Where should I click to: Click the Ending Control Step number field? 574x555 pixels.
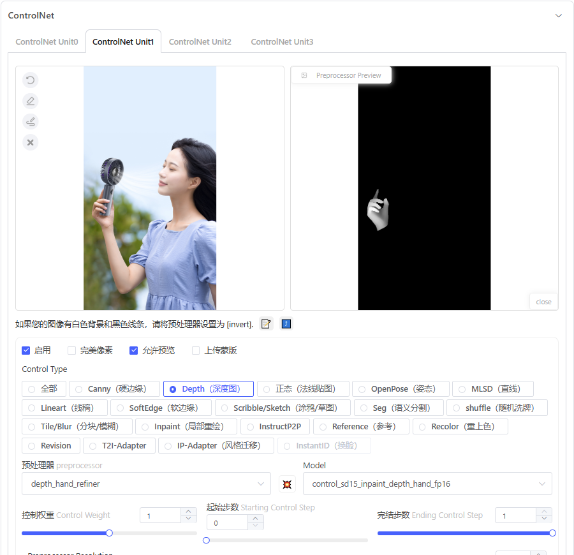[x=515, y=515]
